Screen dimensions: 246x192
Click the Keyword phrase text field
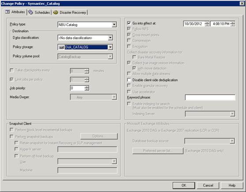(x=210, y=98)
